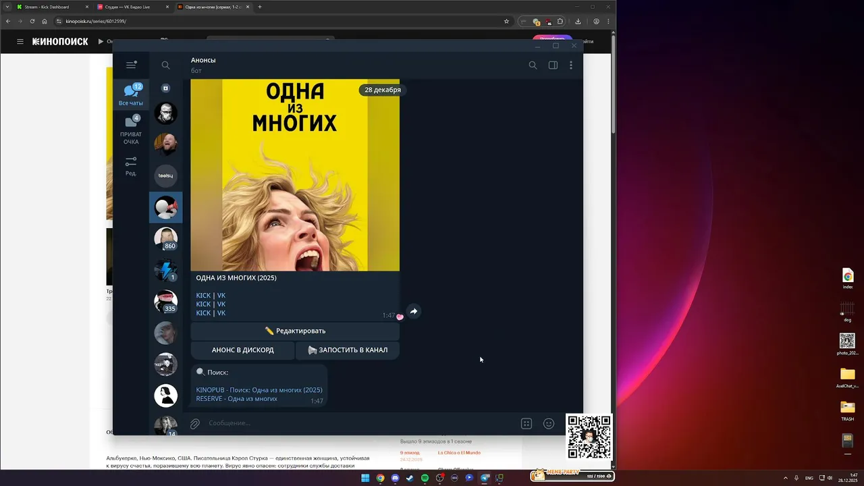Open the Ред. folder settings
The height and width of the screenshot is (486, 864).
click(131, 166)
